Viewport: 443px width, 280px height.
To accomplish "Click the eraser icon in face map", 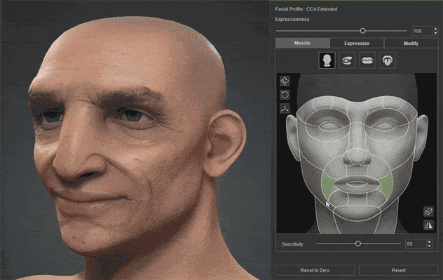I will click(428, 211).
